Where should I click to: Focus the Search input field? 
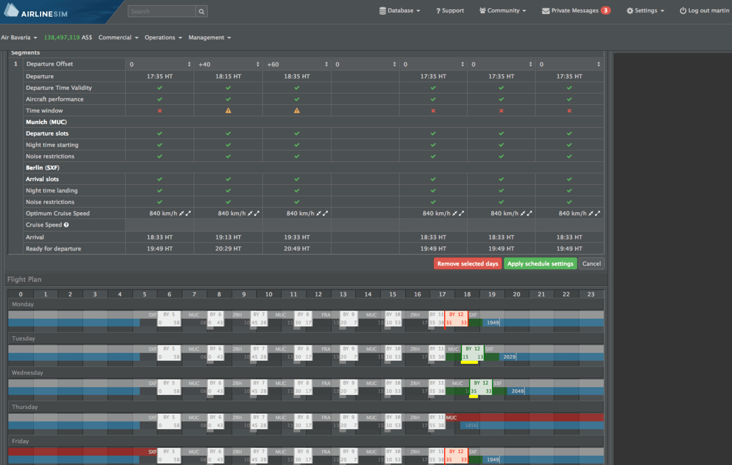(162, 12)
